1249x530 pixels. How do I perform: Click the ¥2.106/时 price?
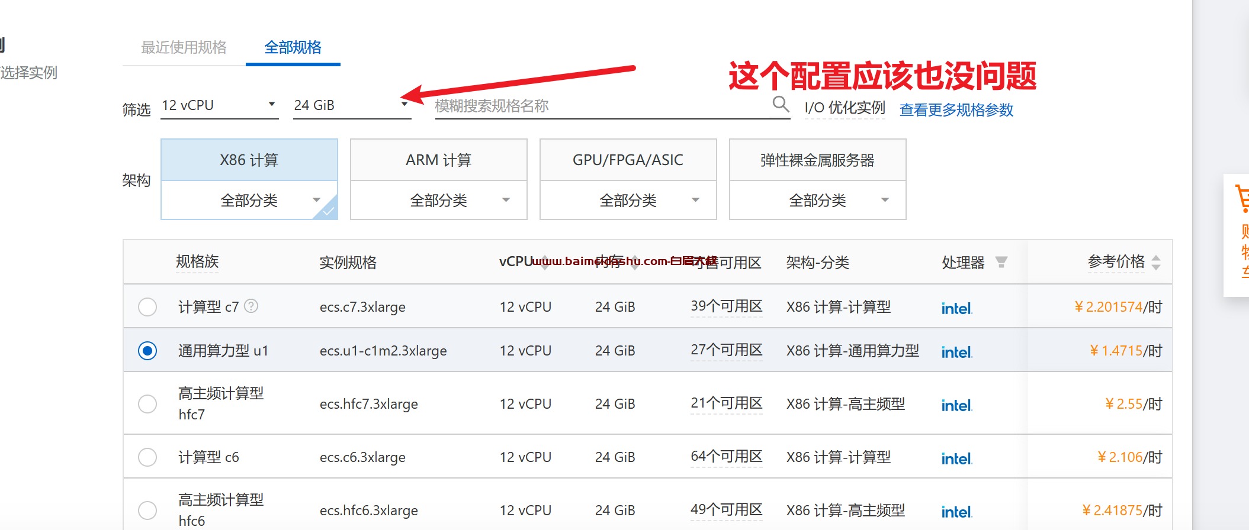click(x=1129, y=457)
